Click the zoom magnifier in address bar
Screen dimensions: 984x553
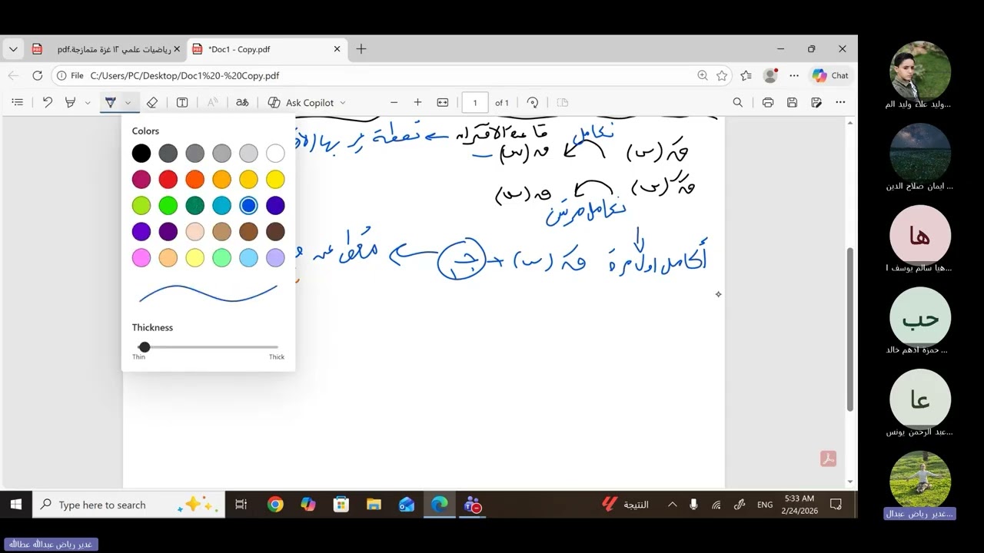[x=703, y=75]
